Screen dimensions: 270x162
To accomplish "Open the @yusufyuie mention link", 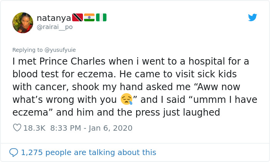I will pyautogui.click(x=60, y=50).
